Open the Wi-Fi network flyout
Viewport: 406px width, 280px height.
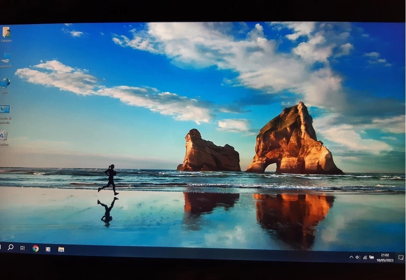[x=365, y=257]
